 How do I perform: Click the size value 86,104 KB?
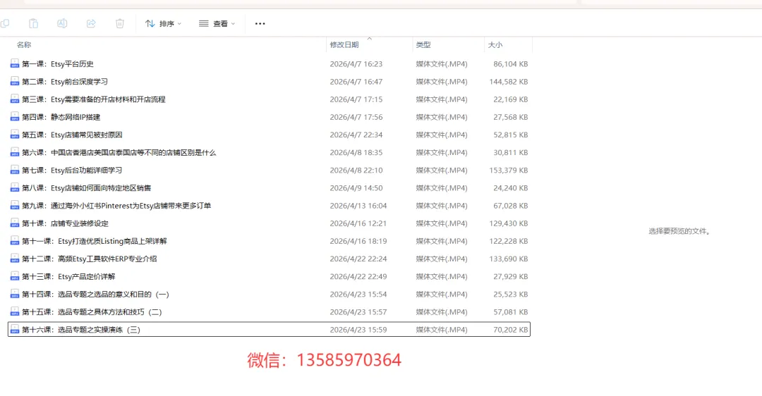(510, 63)
